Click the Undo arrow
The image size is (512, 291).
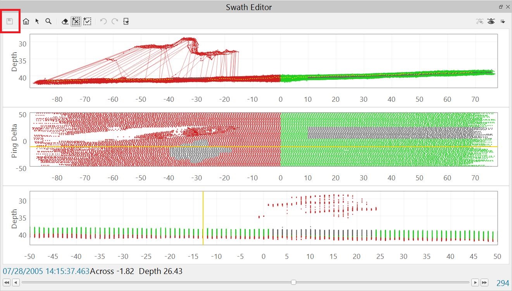point(103,22)
